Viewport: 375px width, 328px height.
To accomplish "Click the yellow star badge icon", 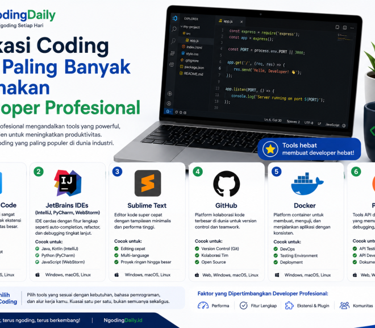I will click(x=270, y=149).
